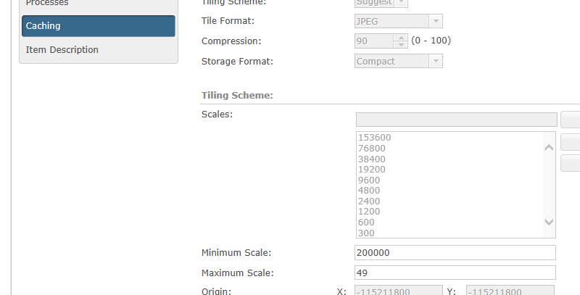The image size is (580, 295).
Task: Expand the Tile Format dropdown
Action: (x=398, y=21)
